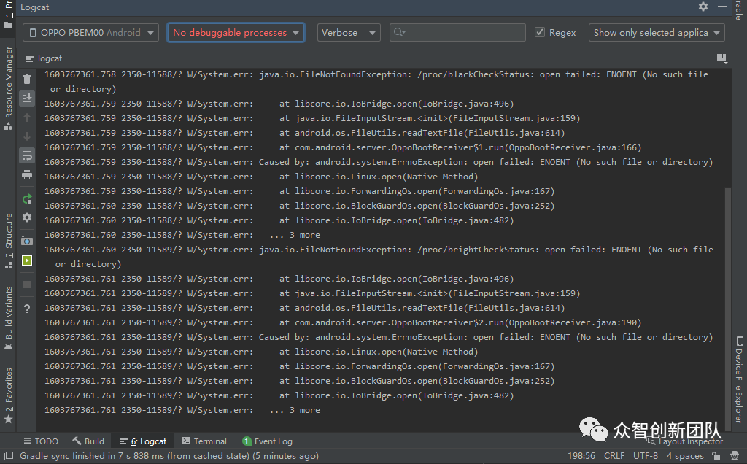Open Device File Explorer side panel

pyautogui.click(x=739, y=379)
